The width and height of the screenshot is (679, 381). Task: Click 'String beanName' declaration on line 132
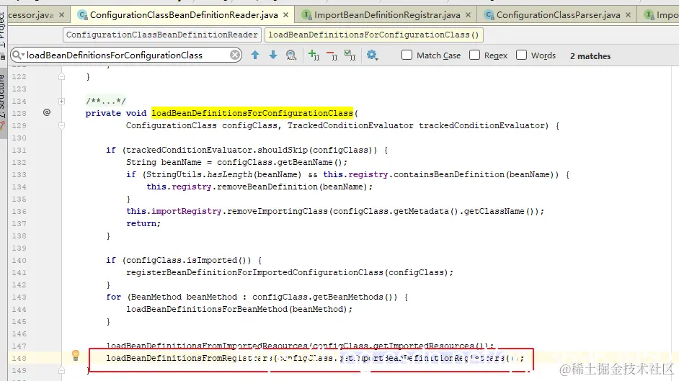click(164, 162)
